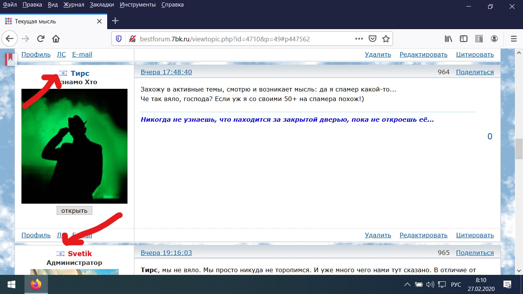Click Цитировать beneath the Тирс post
523x294 pixels.
coord(475,235)
